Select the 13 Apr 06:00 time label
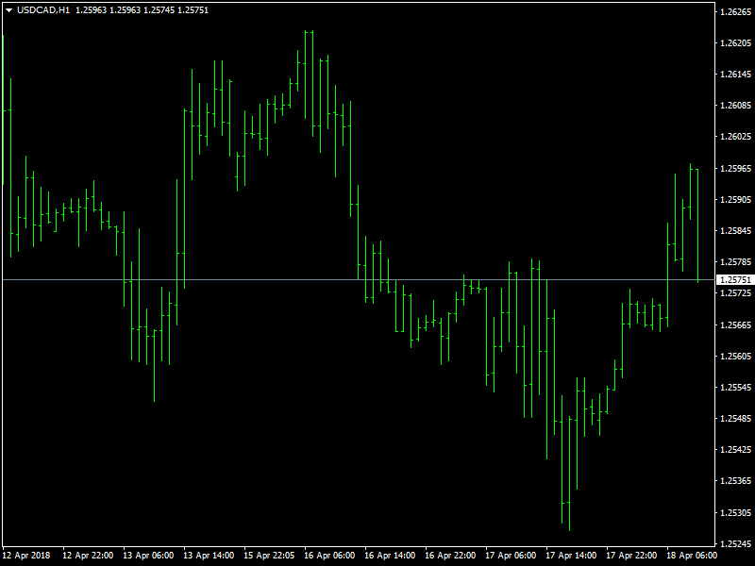Viewport: 755px width, 566px height. point(148,556)
